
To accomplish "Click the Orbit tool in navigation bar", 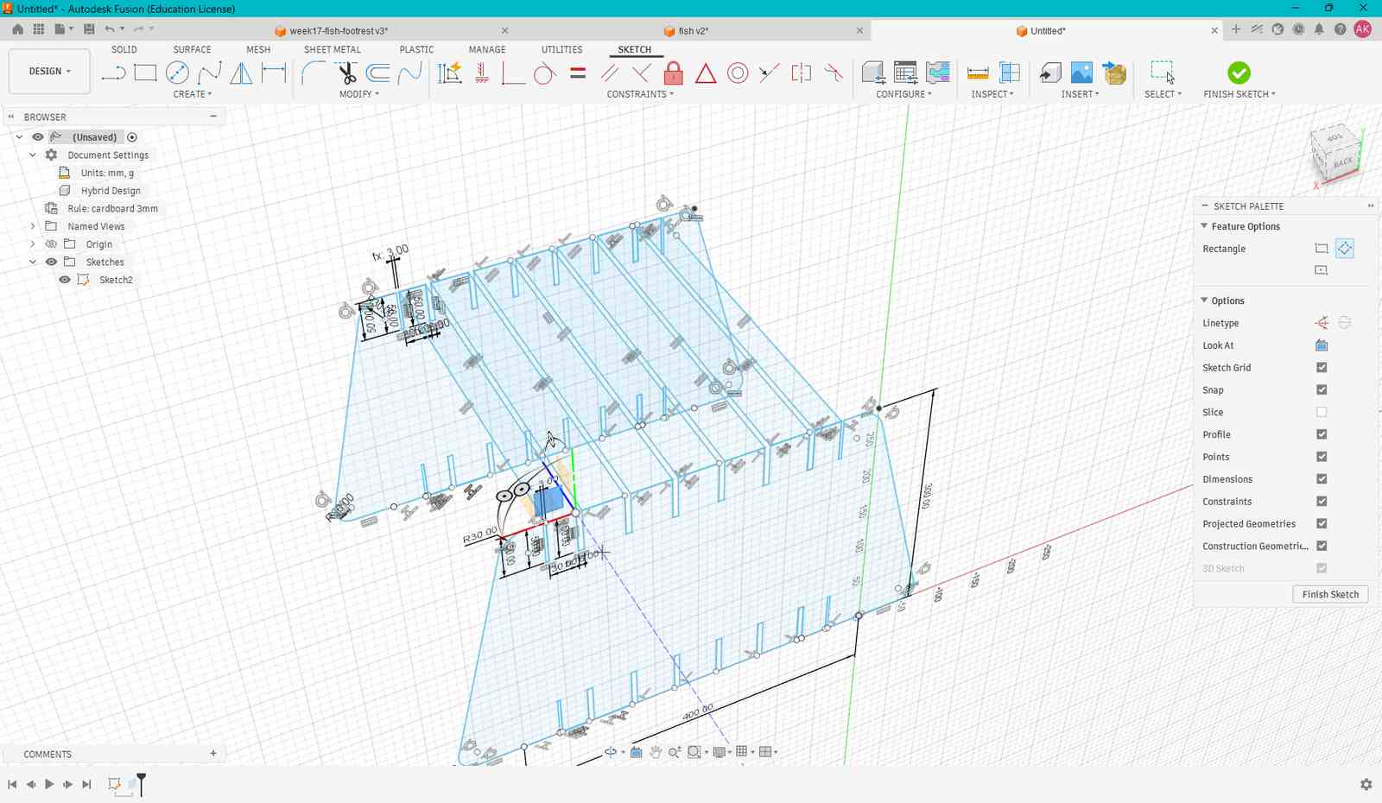I will (x=611, y=752).
